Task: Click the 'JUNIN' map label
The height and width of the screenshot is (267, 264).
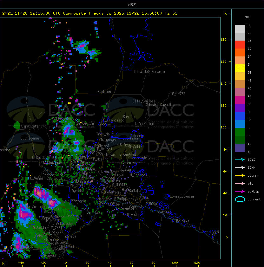Action: tap(116, 193)
